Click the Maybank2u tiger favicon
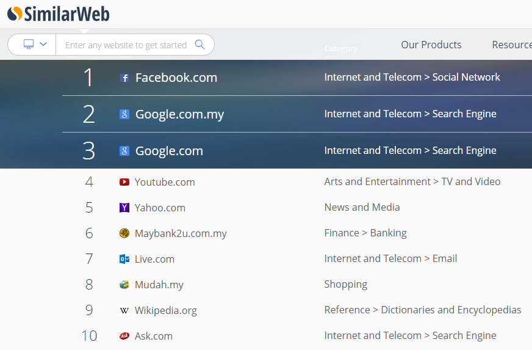532x350 pixels. (124, 233)
